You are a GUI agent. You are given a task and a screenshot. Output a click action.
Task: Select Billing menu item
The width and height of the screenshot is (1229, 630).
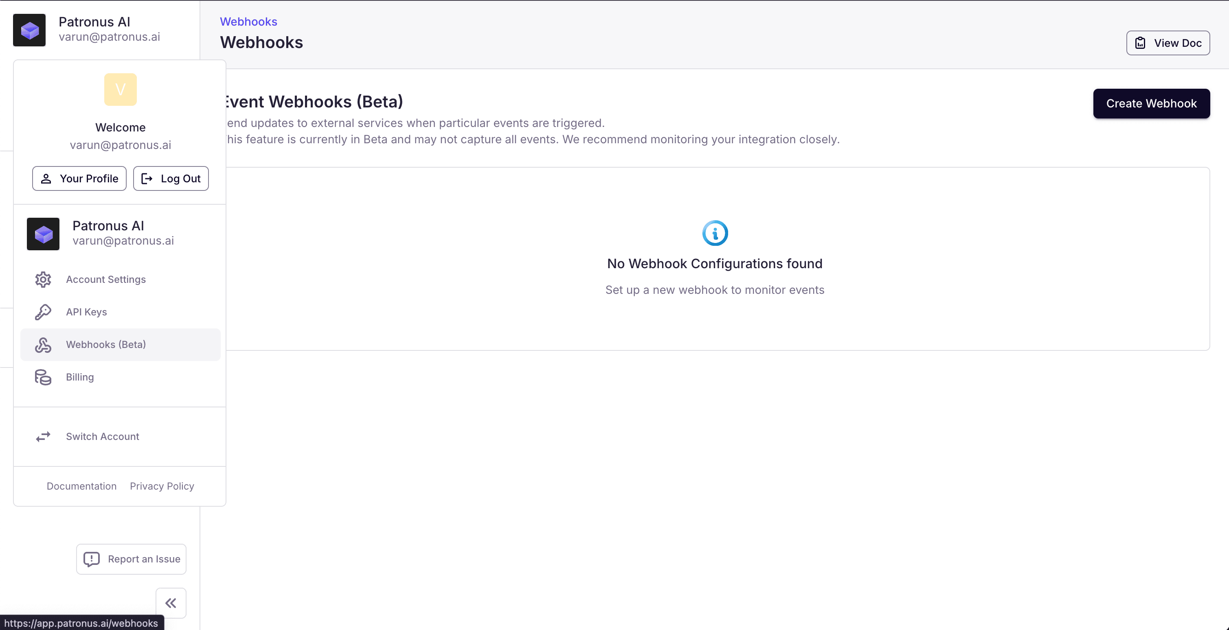80,377
